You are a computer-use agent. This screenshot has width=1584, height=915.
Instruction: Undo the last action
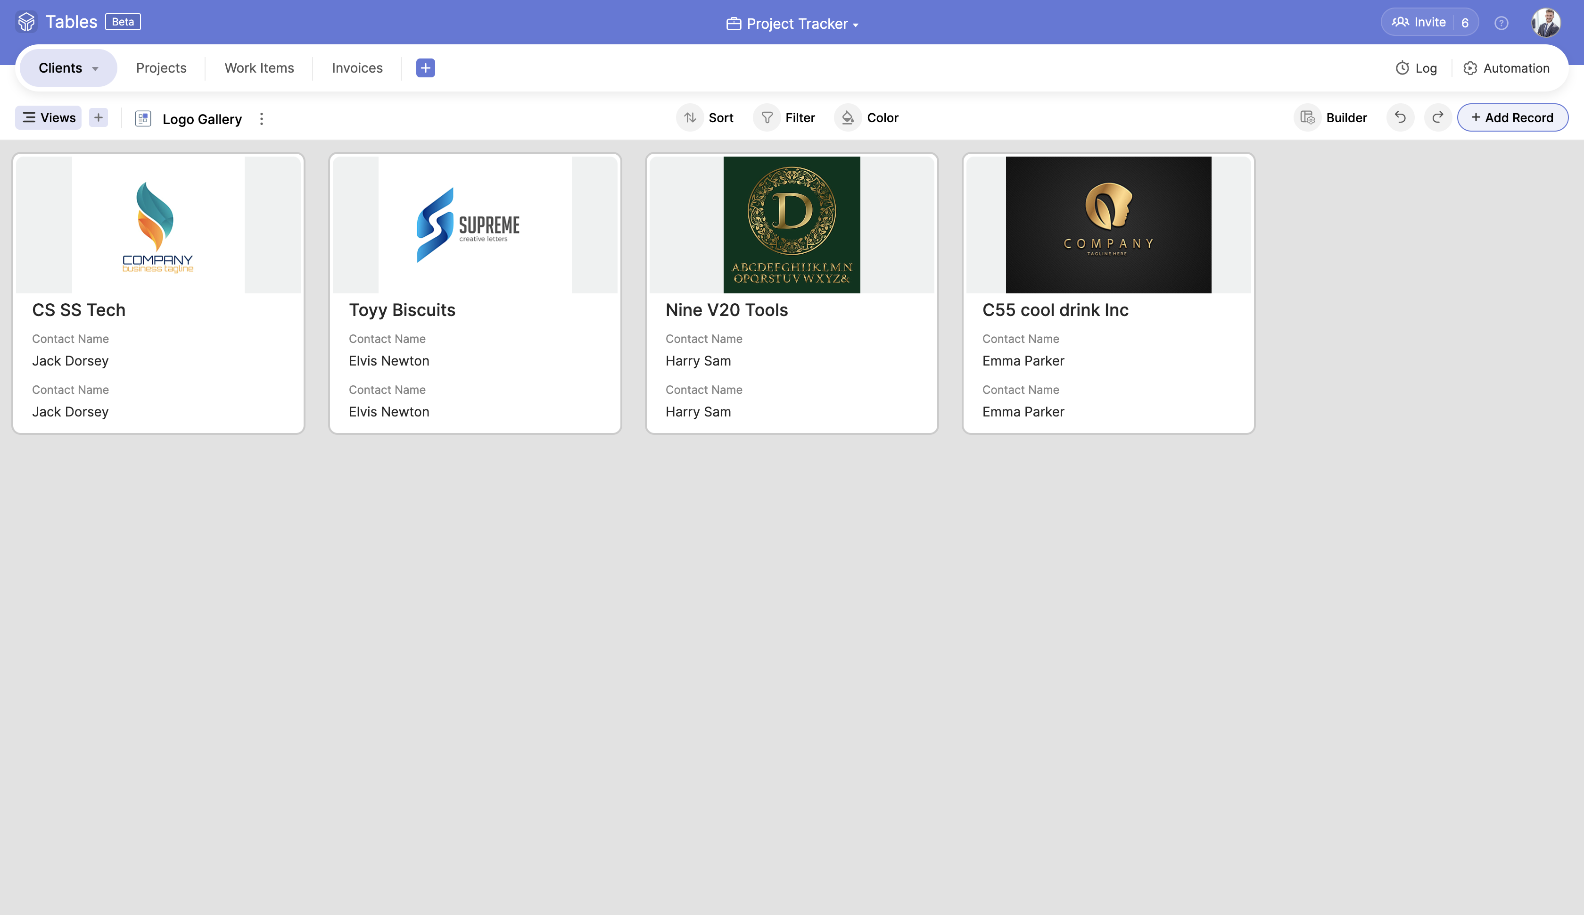(1400, 117)
